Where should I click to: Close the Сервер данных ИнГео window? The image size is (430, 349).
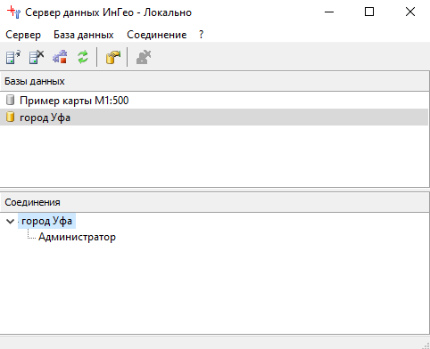(410, 12)
